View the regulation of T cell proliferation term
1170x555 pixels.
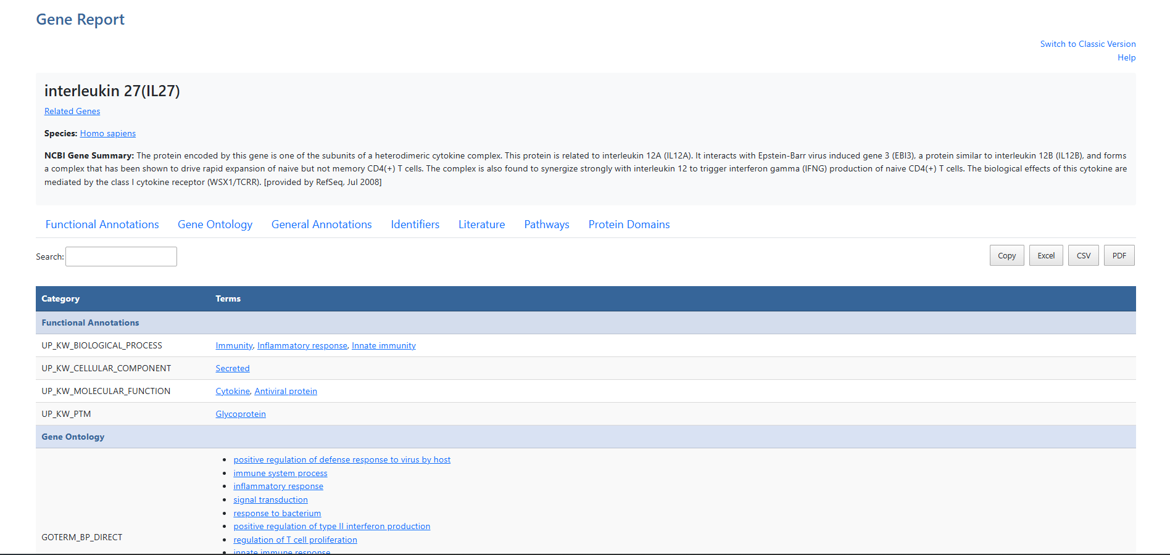[295, 540]
